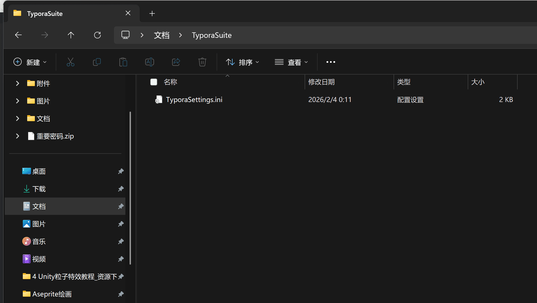Expand the 附件 folder tree node
Screen dimensions: 537x303
pyautogui.click(x=18, y=83)
